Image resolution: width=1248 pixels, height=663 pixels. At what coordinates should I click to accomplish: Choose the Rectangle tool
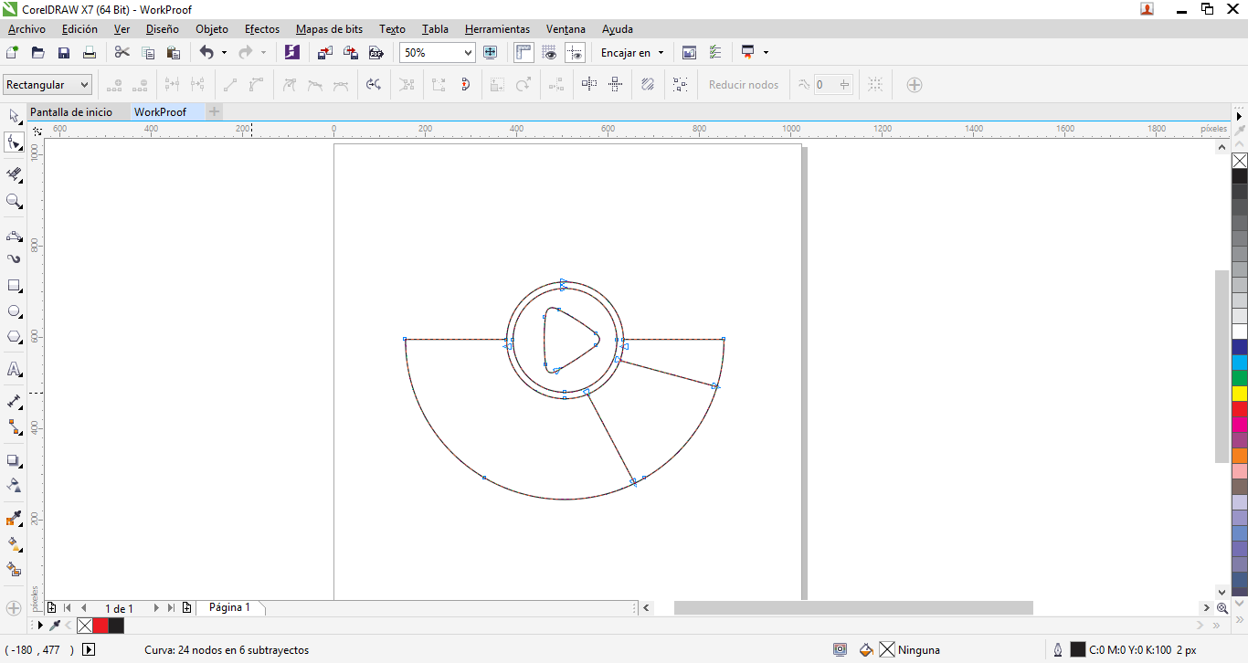click(14, 286)
